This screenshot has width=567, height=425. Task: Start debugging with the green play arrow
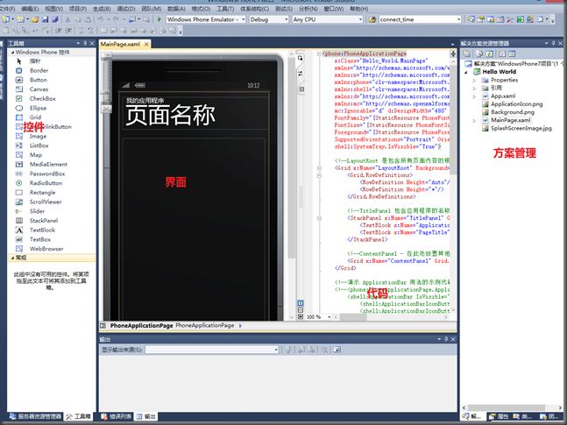pyautogui.click(x=159, y=18)
